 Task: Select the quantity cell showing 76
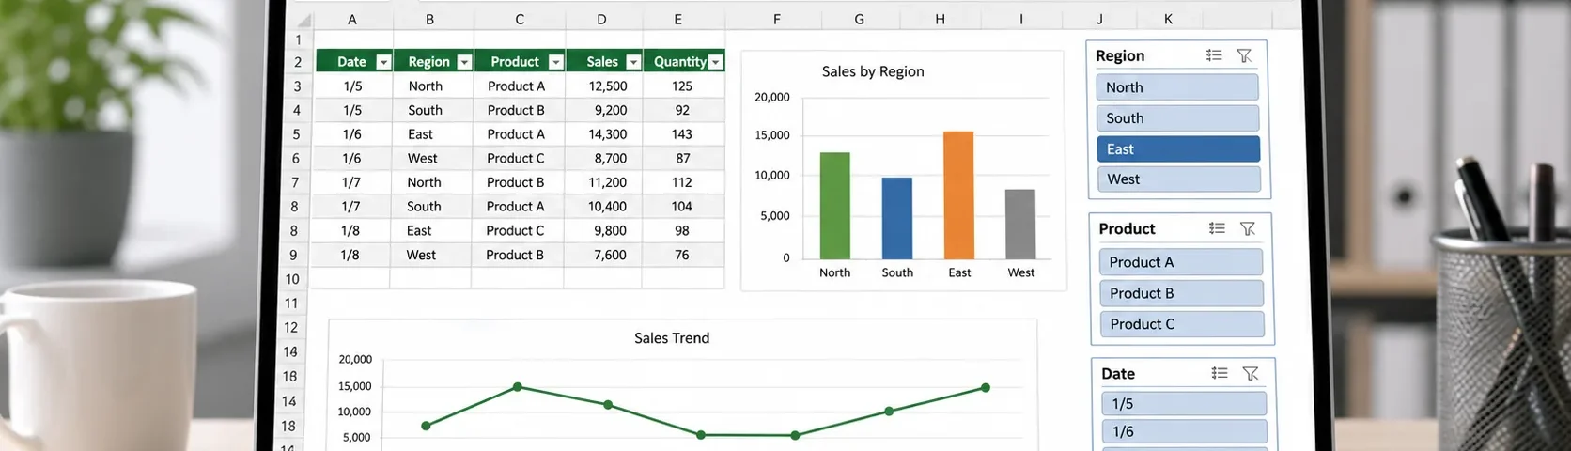[x=683, y=255]
